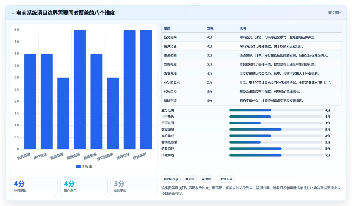352x206 pixels.
Task: Click 系统集成 cell in the table
Action: (170, 74)
